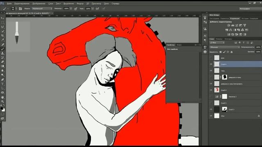
Task: Switch to the История tab
Action: (245, 18)
